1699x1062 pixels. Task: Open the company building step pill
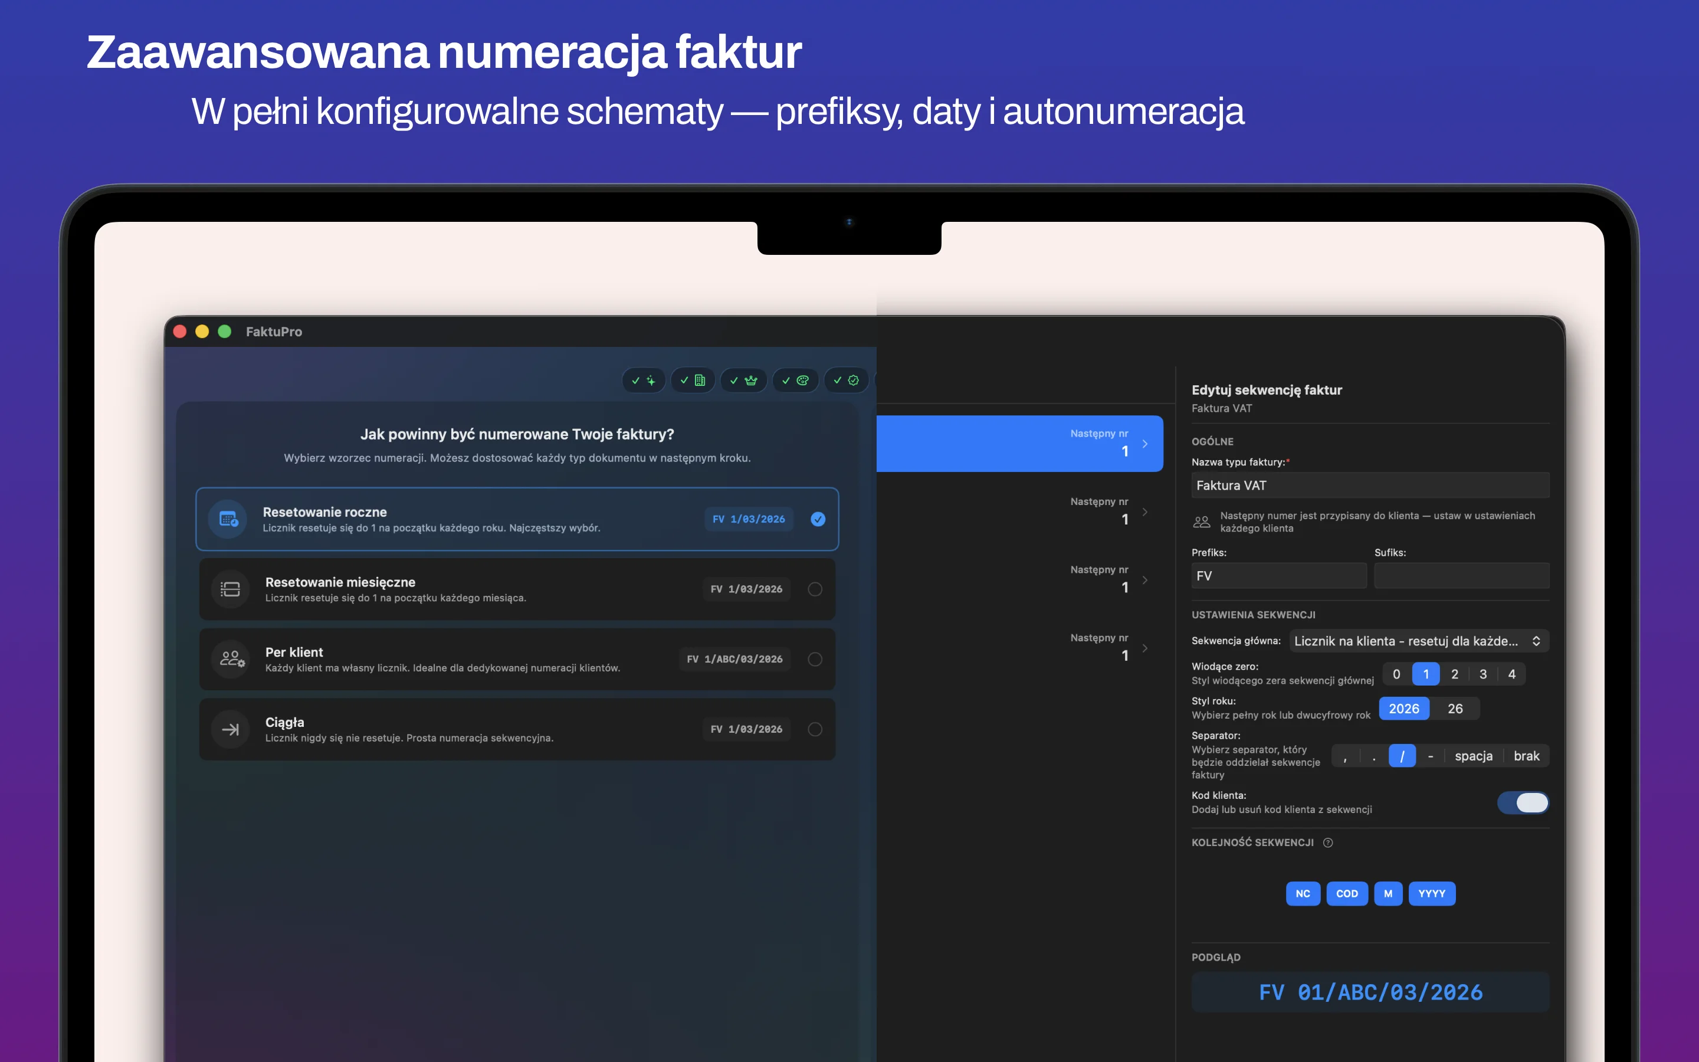(x=692, y=380)
